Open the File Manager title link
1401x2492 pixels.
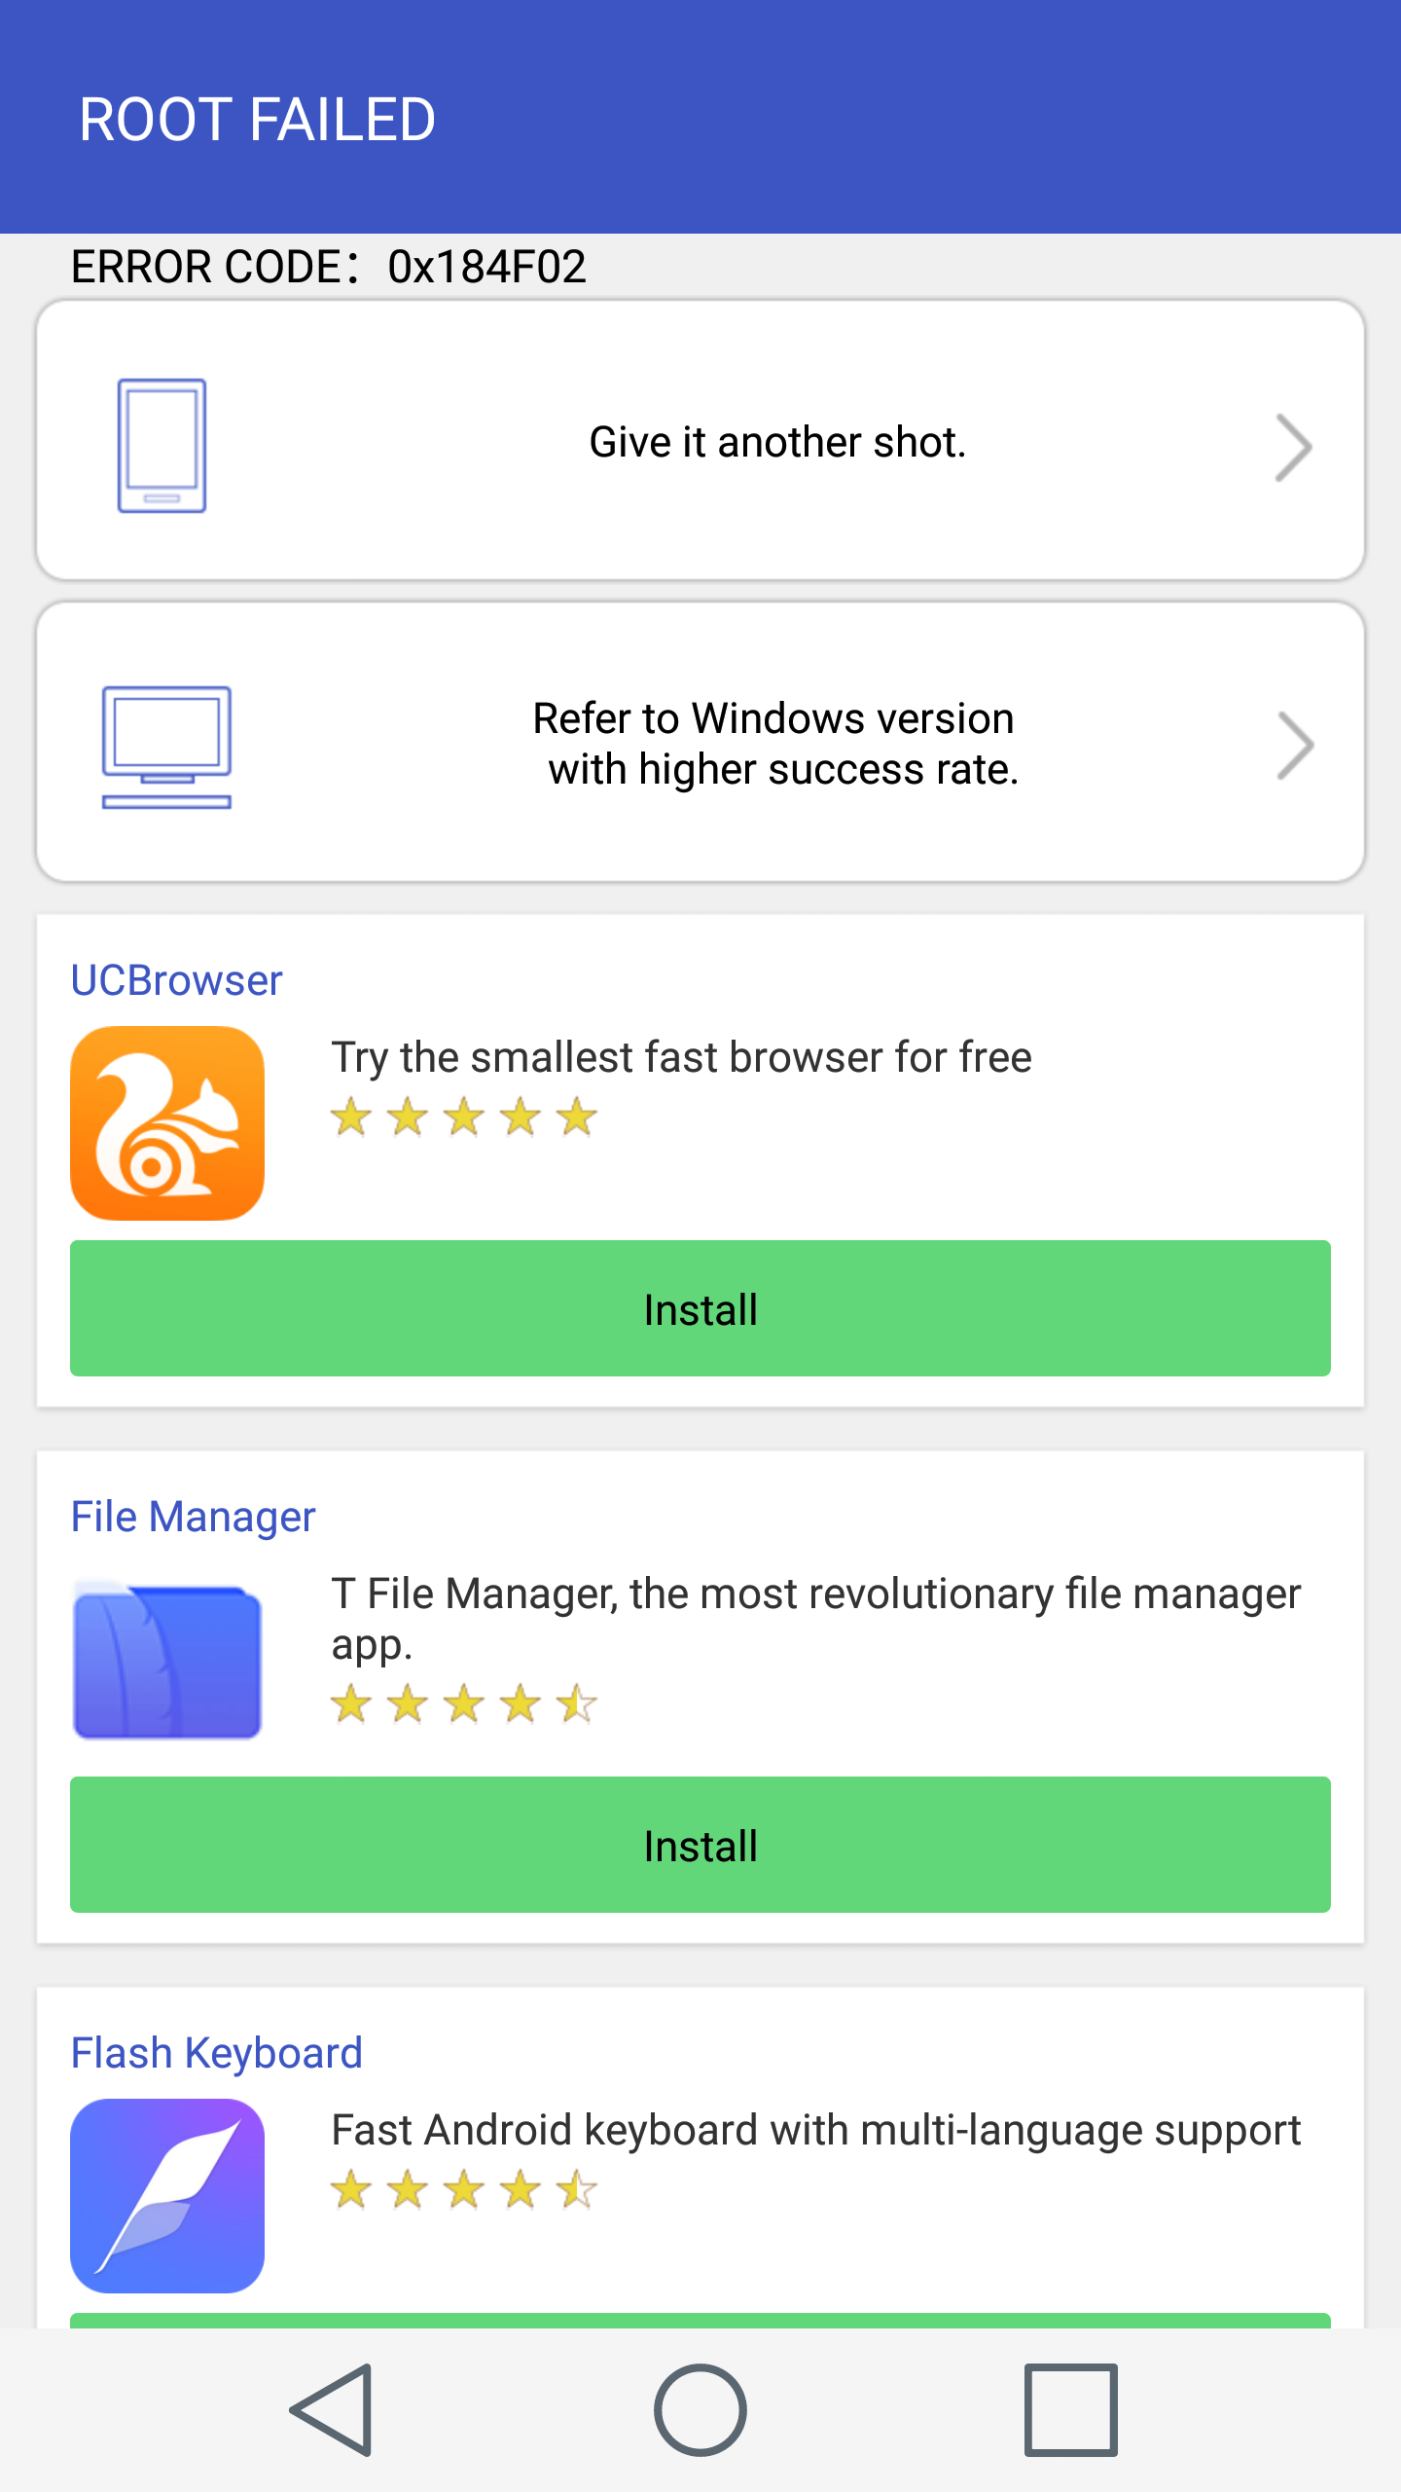(x=193, y=1517)
